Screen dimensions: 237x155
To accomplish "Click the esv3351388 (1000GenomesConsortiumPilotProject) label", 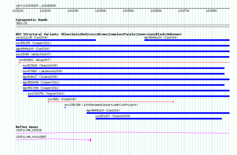I will (101, 105).
